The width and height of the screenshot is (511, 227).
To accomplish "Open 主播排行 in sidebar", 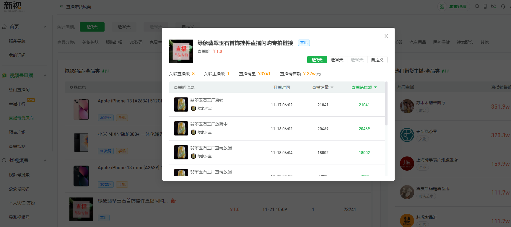I will (17, 104).
